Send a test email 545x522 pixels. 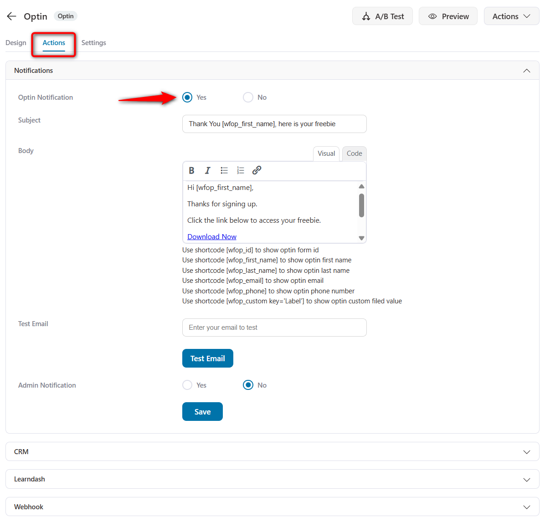(207, 358)
